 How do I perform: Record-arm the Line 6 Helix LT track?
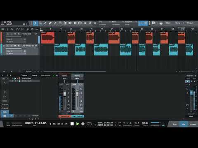15,46
